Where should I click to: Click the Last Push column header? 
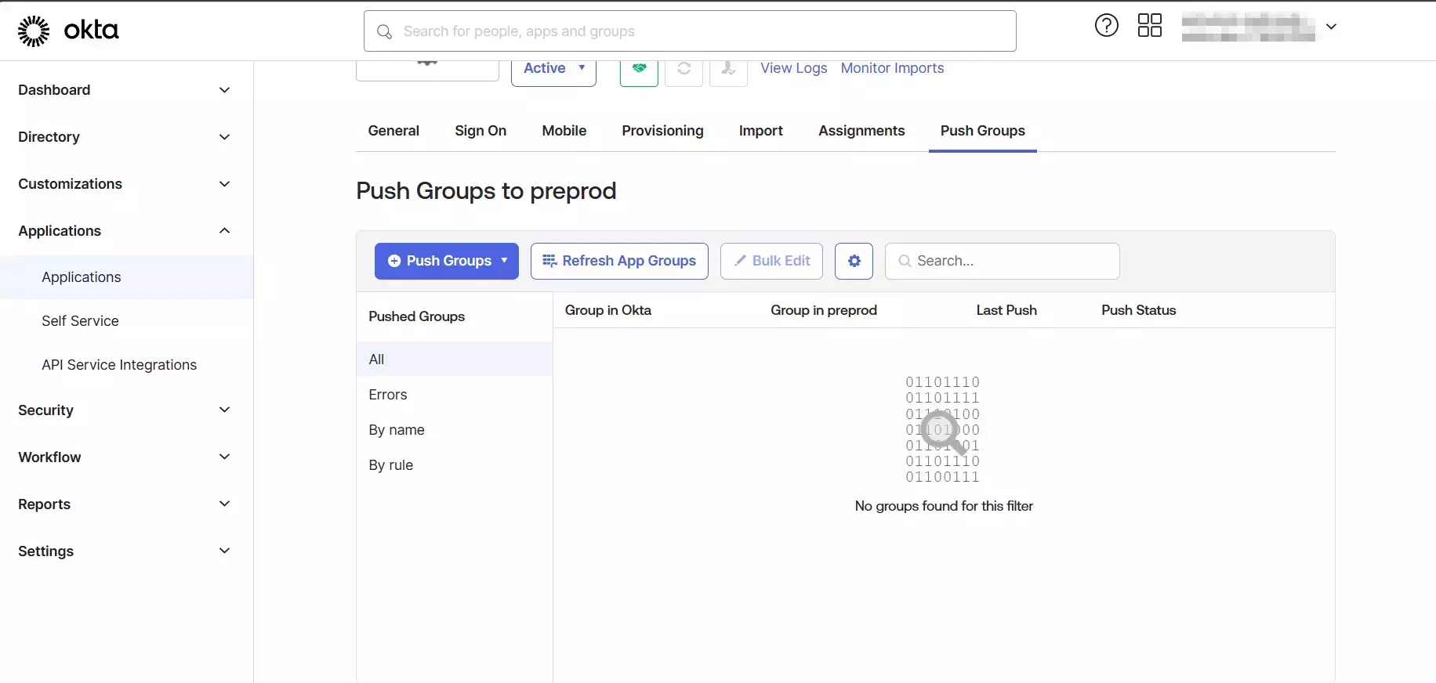(x=1006, y=310)
